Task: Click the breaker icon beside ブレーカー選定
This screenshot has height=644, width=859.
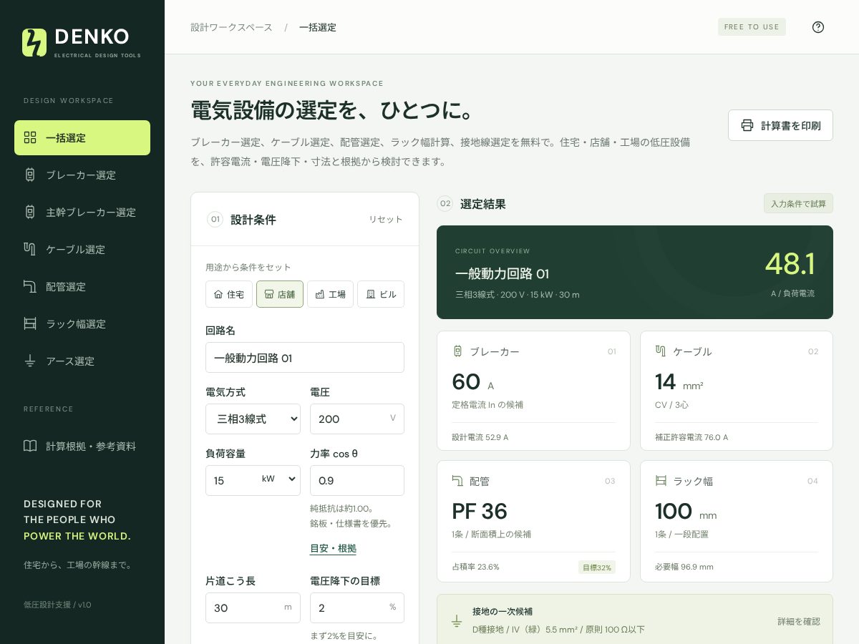Action: click(x=30, y=175)
